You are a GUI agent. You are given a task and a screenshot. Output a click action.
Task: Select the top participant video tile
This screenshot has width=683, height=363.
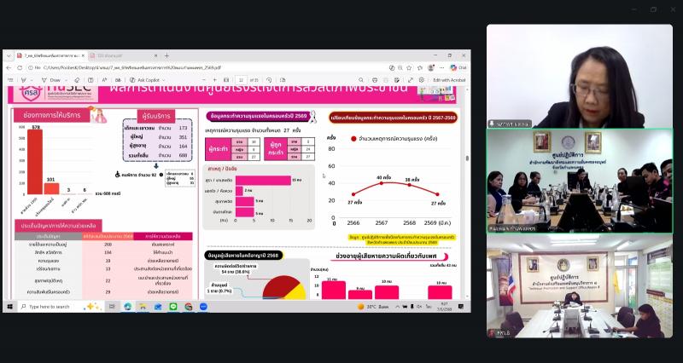pyautogui.click(x=580, y=76)
